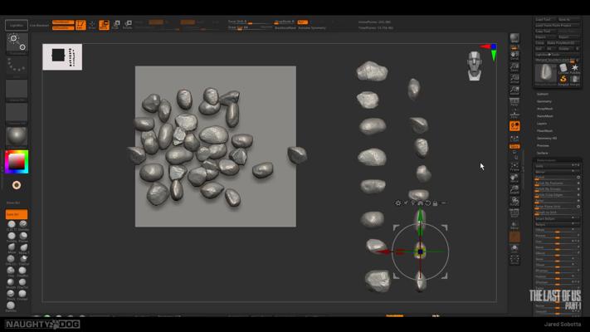Click the head camera navigator thumbnail

coord(475,65)
